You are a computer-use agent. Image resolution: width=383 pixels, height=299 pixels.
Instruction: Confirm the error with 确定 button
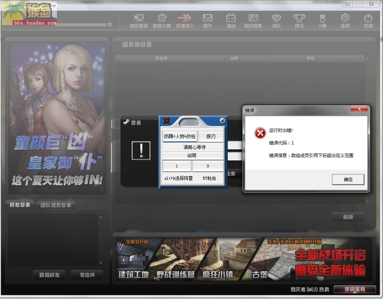click(348, 180)
